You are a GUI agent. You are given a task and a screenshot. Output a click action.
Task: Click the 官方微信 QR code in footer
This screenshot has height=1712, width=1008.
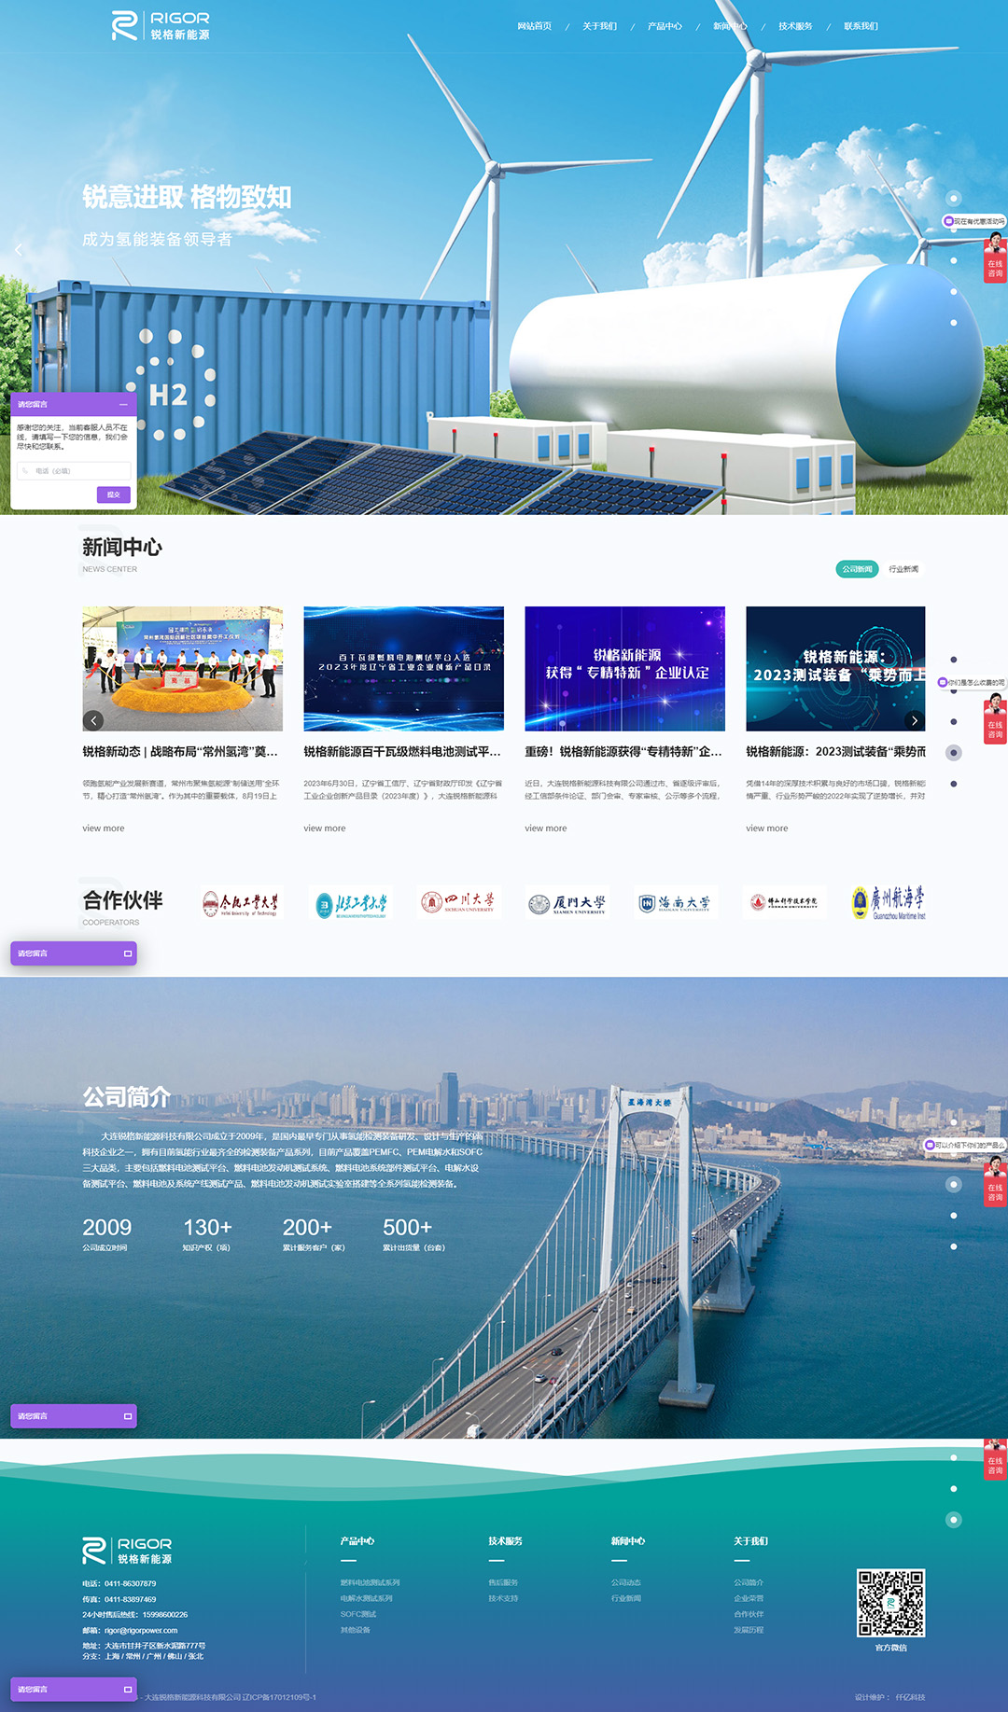click(890, 1603)
